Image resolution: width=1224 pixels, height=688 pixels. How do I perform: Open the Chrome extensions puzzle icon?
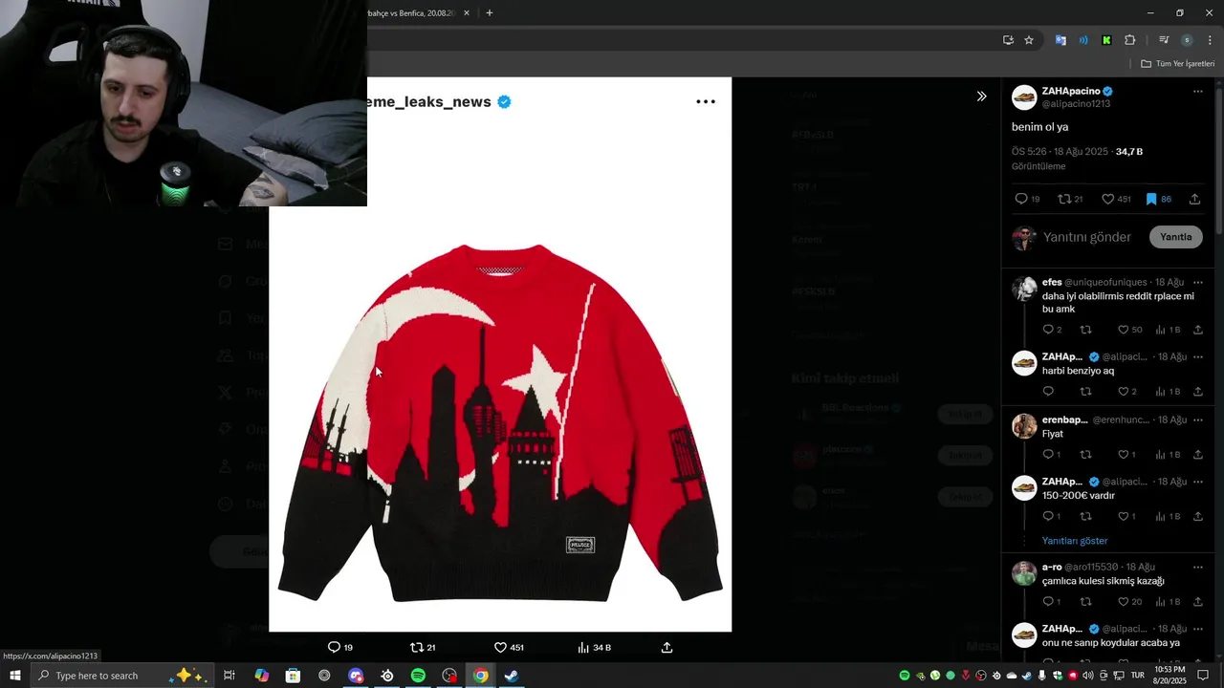point(1129,40)
